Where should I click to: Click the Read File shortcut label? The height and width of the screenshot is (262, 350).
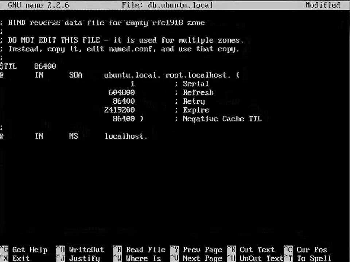pyautogui.click(x=146, y=250)
